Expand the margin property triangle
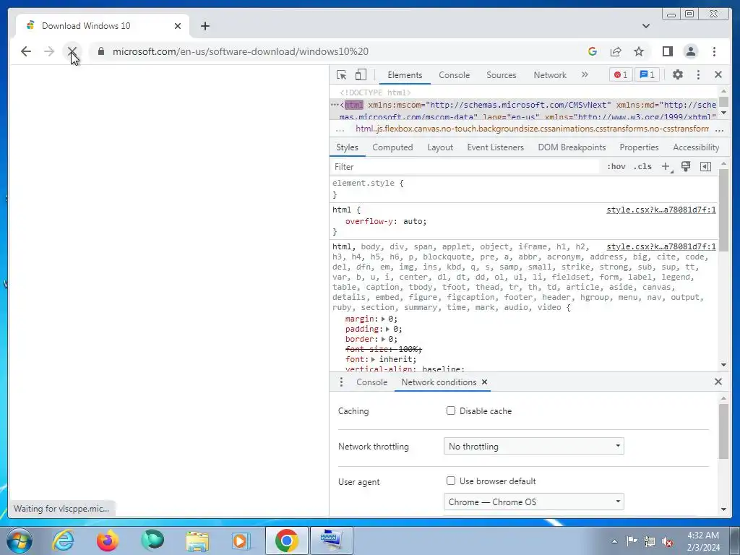740x555 pixels. coord(383,319)
